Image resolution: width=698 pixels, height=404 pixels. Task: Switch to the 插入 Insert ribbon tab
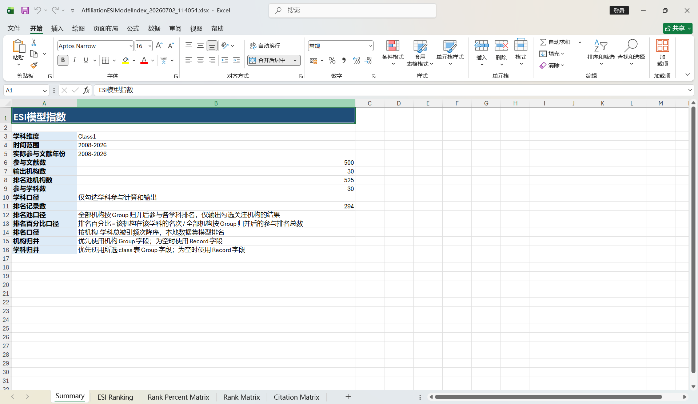[x=57, y=28]
